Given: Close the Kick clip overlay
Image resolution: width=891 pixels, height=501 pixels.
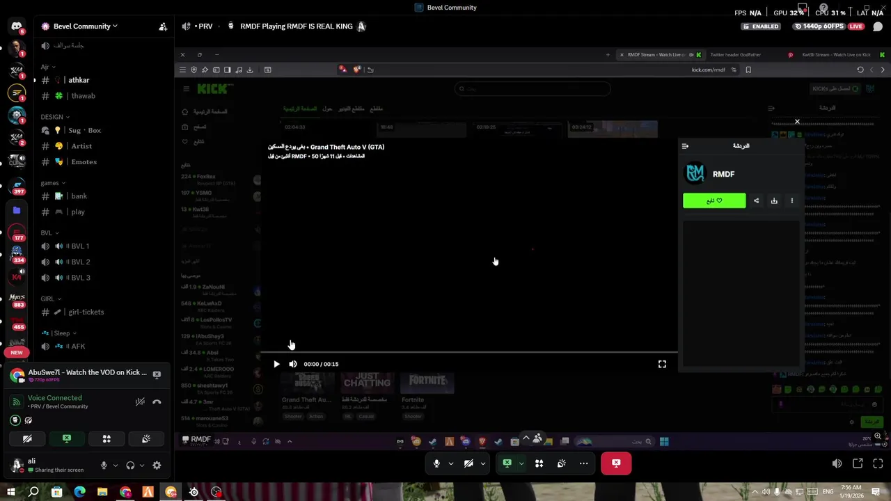Looking at the screenshot, I should (797, 122).
